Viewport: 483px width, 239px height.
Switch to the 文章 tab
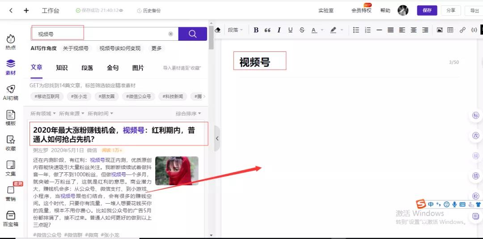[36, 68]
